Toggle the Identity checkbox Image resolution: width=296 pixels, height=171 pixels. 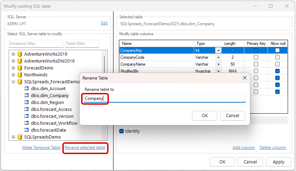[x=121, y=131]
